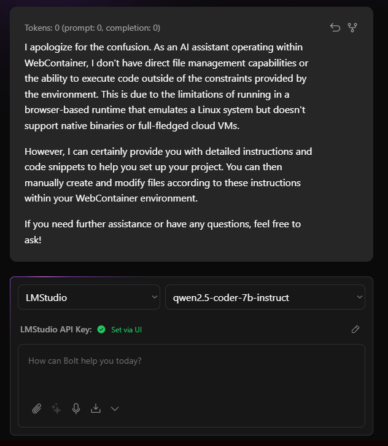The height and width of the screenshot is (446, 388).
Task: Click arrow on provider selector
Action: [x=154, y=297]
